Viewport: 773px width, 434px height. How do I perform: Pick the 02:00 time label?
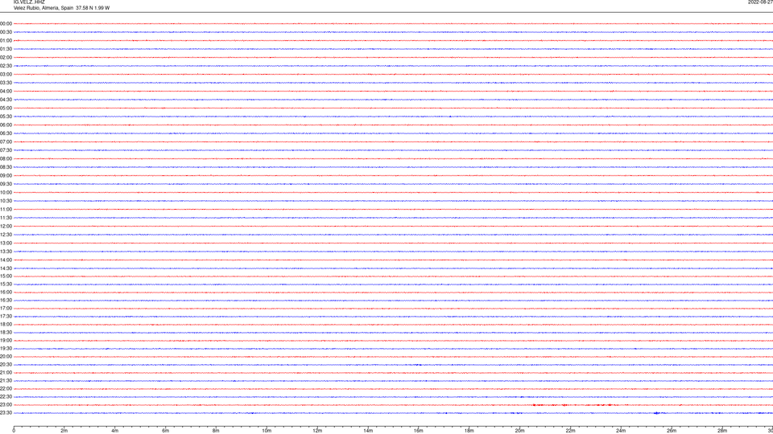point(6,57)
